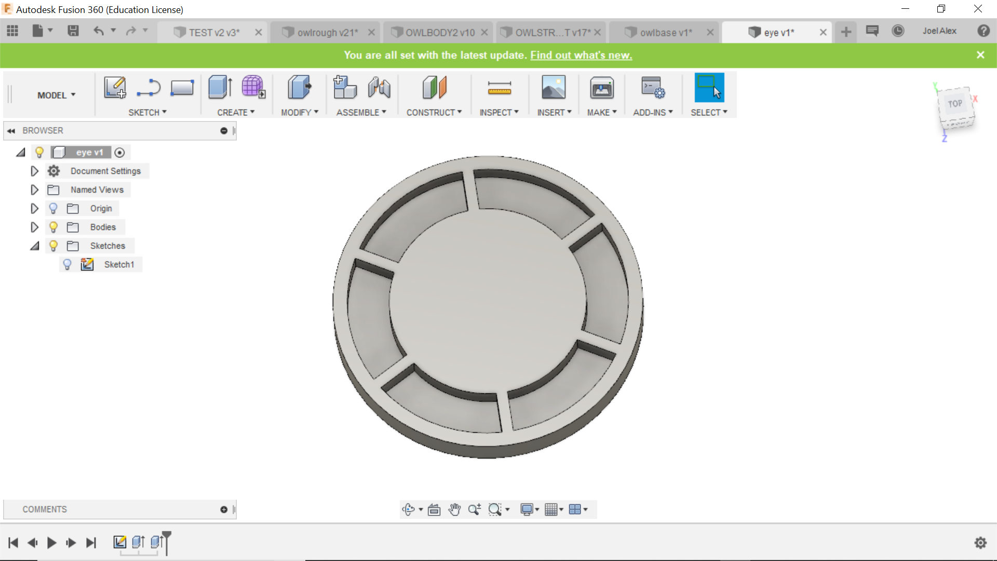Click the Scripts and Add-Ins icon

pyautogui.click(x=652, y=87)
